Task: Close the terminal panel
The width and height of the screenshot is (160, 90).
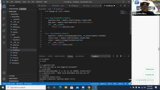Action: point(128,56)
